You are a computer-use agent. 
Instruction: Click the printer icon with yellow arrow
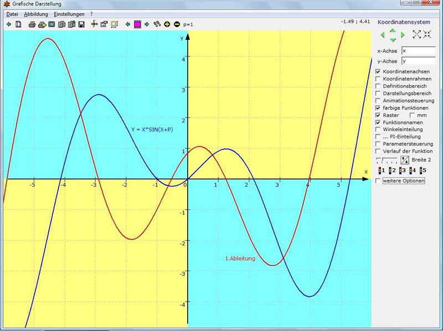(42, 24)
